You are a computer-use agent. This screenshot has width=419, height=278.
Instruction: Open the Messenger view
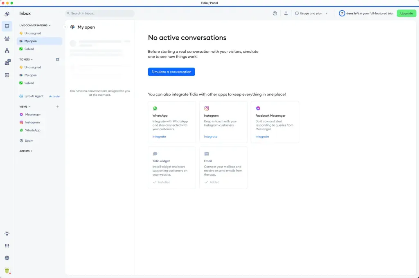click(x=40, y=114)
